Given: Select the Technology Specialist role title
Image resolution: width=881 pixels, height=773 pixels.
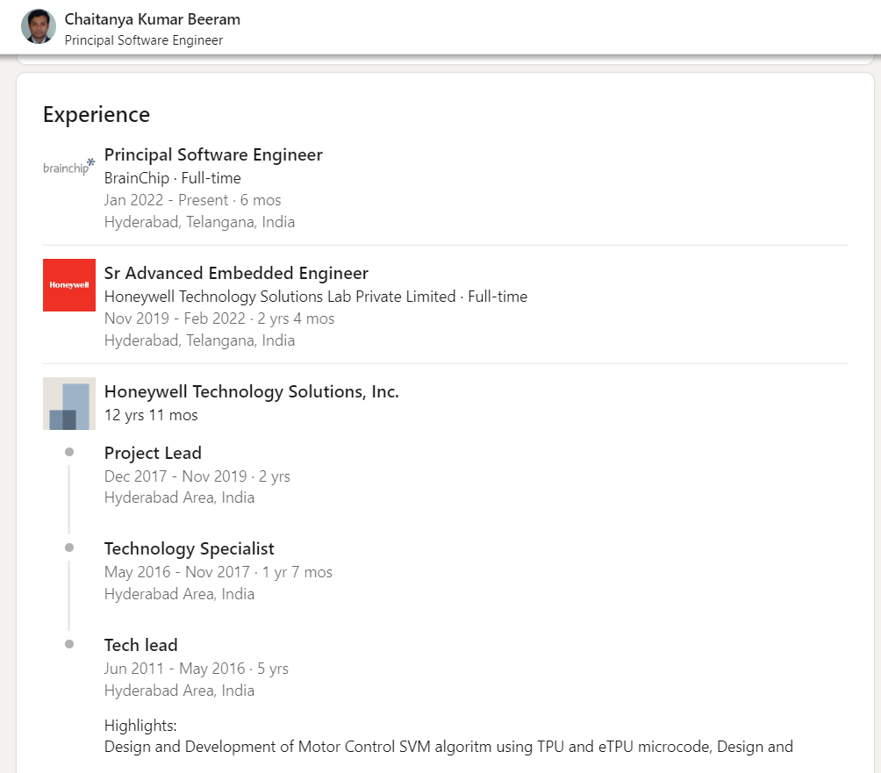Looking at the screenshot, I should point(189,549).
